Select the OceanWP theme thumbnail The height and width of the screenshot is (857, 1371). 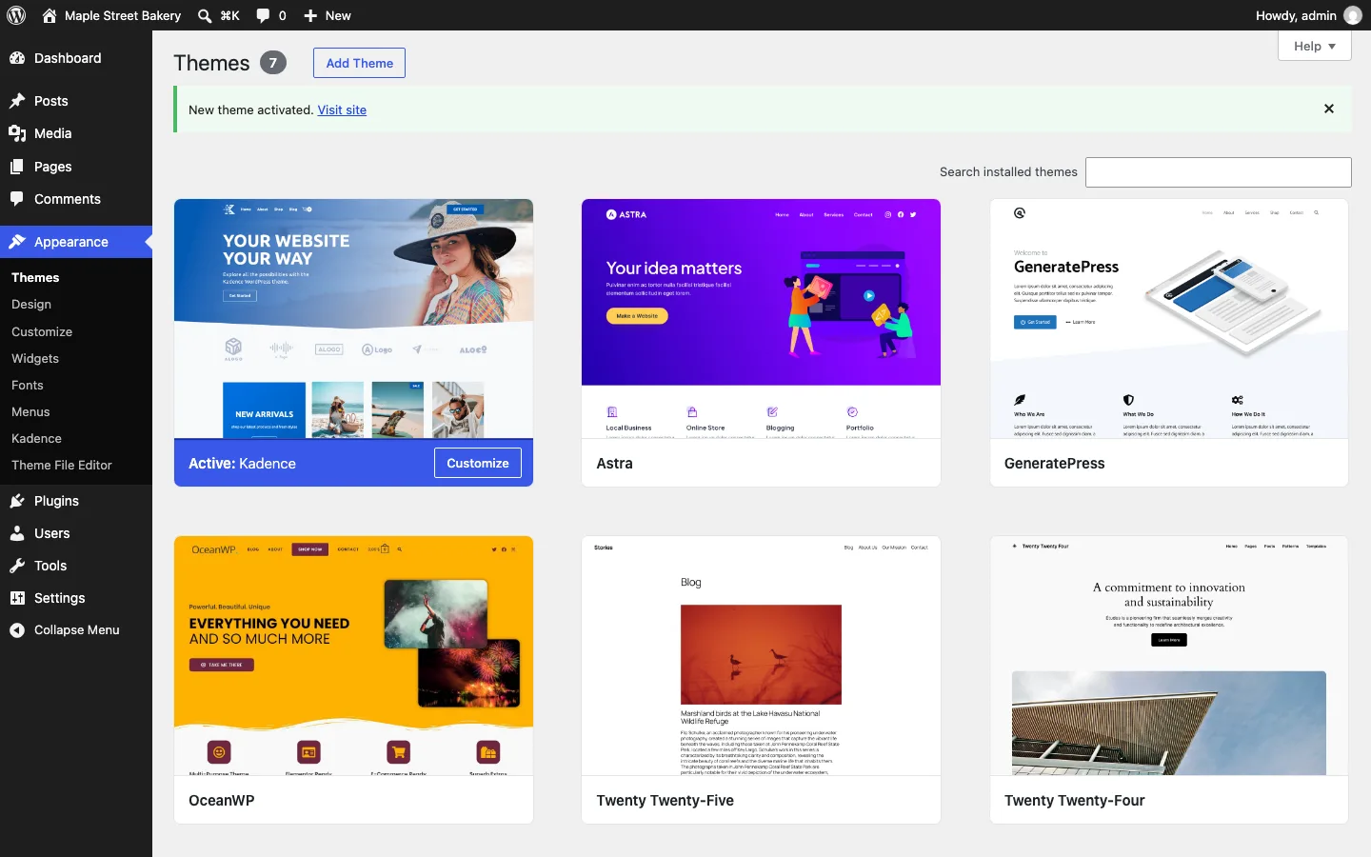(x=353, y=656)
